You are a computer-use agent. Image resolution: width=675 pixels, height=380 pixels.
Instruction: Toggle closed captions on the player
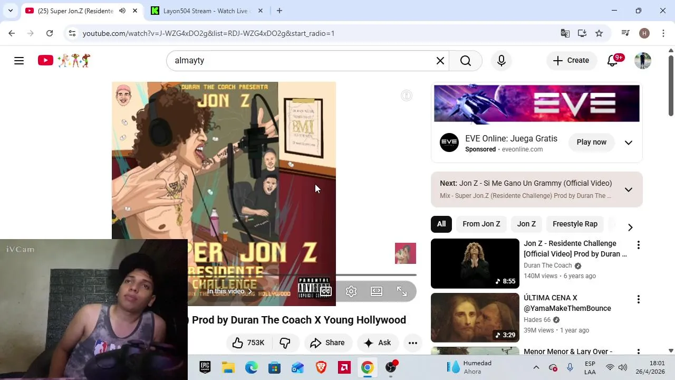tap(326, 291)
